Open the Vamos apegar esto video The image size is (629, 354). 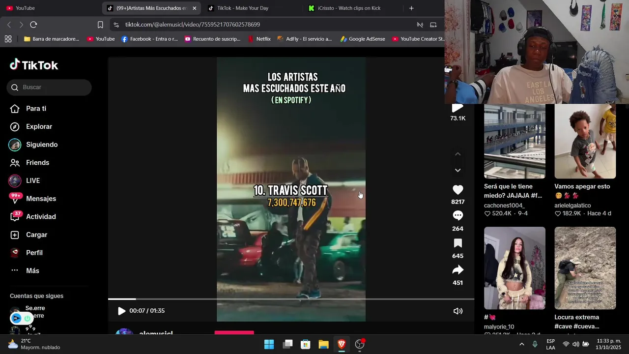[585, 141]
